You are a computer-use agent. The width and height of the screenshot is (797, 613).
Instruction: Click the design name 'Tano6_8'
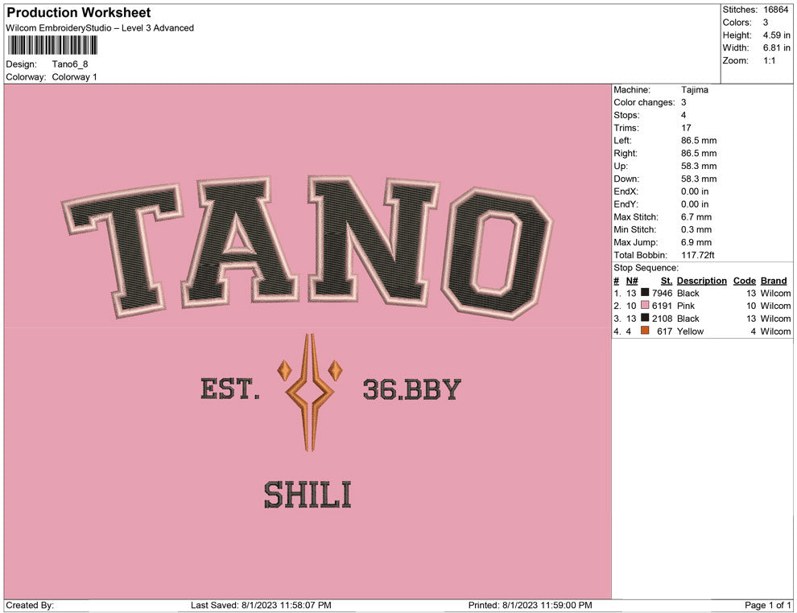[x=70, y=64]
